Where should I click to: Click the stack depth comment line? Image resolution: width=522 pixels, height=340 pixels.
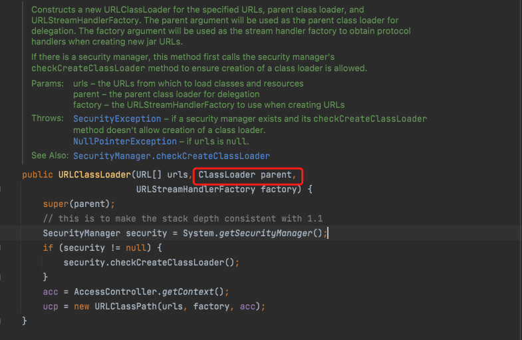click(x=183, y=219)
